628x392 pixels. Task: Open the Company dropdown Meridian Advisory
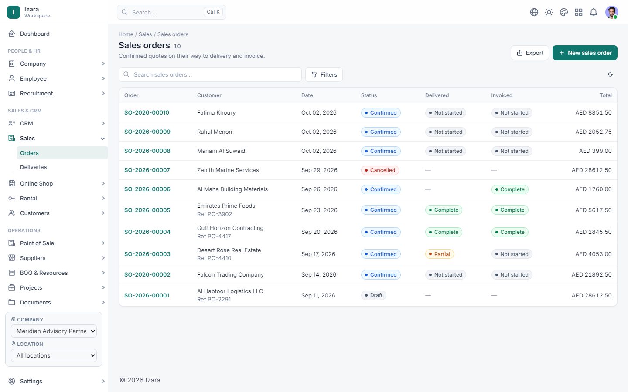pos(54,331)
